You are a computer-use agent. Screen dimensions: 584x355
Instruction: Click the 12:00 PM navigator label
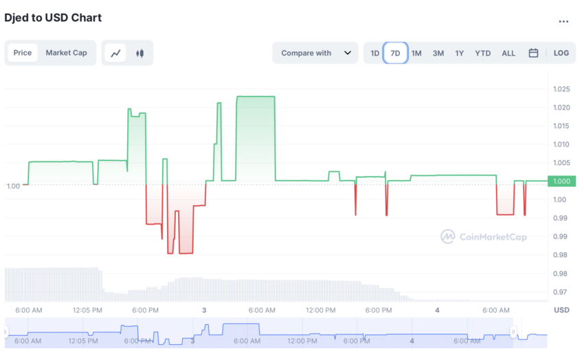coord(302,341)
